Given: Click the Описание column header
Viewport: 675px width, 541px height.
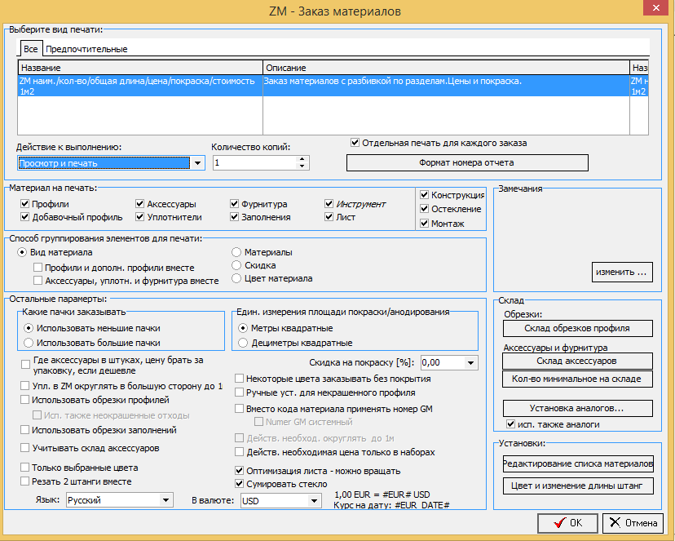Looking at the screenshot, I should coord(446,68).
